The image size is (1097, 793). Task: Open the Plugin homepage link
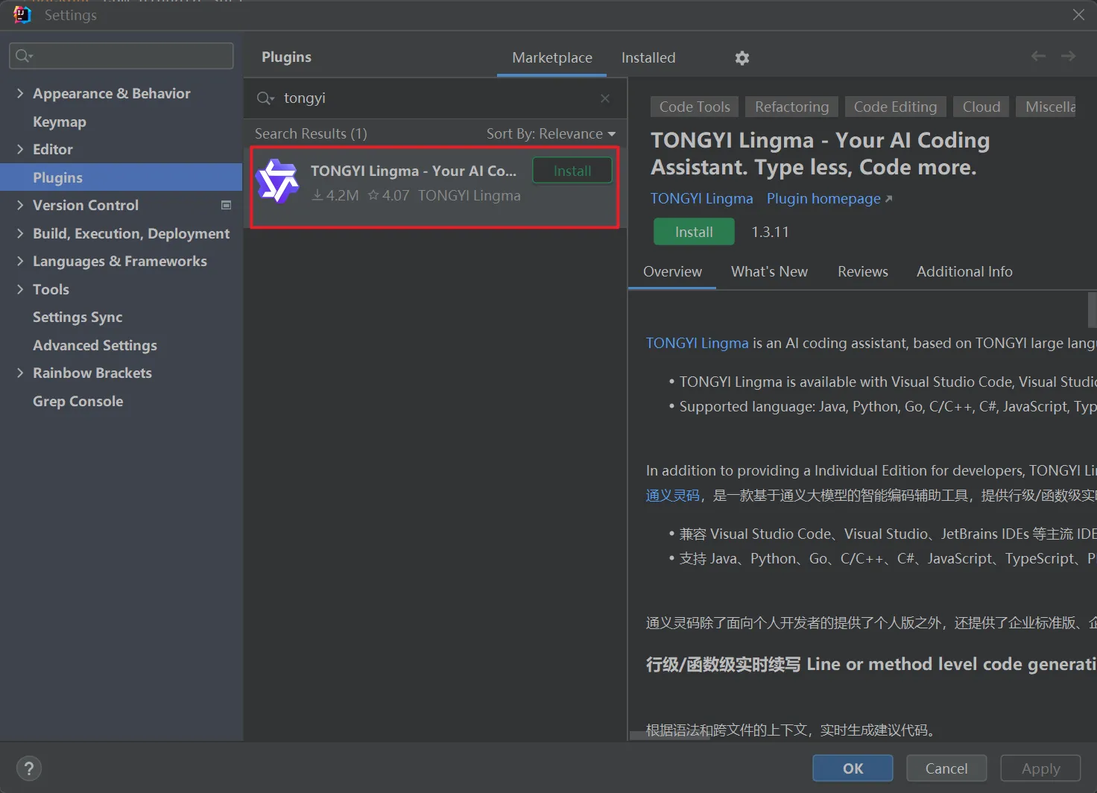pyautogui.click(x=829, y=198)
